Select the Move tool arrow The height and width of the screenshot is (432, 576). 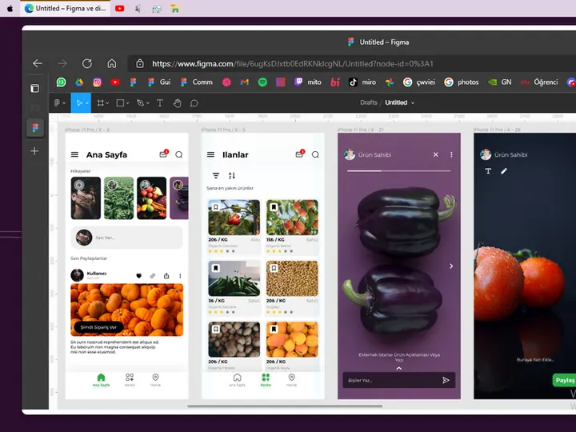(79, 103)
